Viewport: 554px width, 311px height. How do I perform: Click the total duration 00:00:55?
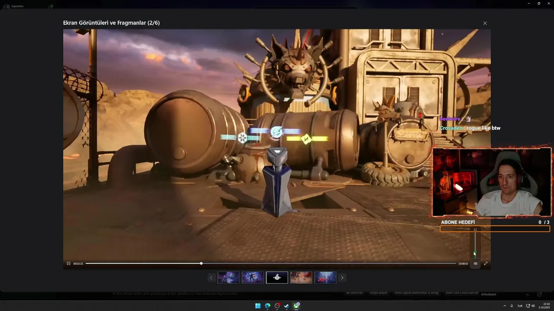click(464, 263)
